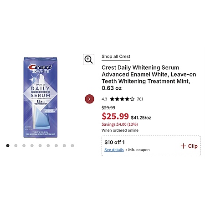Click the star rating display
The height and width of the screenshot is (205, 205).
pos(122,99)
